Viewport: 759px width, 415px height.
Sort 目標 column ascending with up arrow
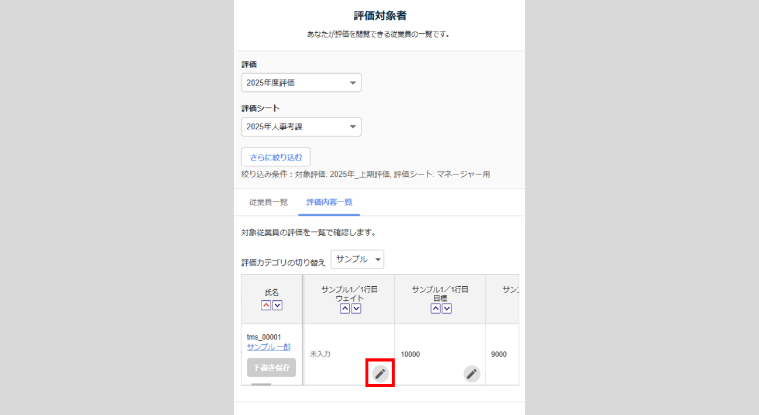coord(436,308)
